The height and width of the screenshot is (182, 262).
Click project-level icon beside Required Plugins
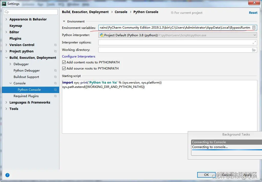[55, 96]
